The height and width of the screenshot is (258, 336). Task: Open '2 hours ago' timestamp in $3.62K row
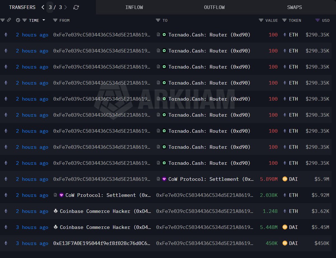pyautogui.click(x=32, y=211)
